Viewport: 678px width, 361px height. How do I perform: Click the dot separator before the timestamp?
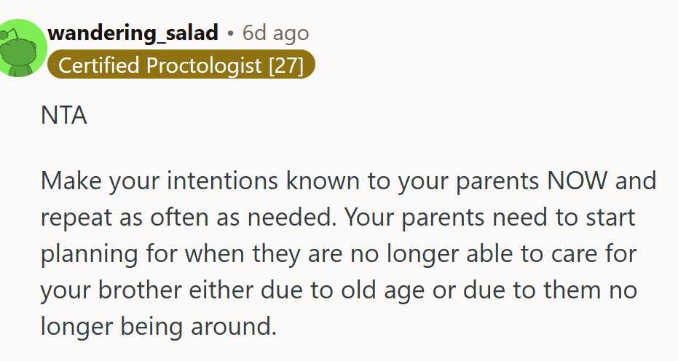(x=230, y=33)
